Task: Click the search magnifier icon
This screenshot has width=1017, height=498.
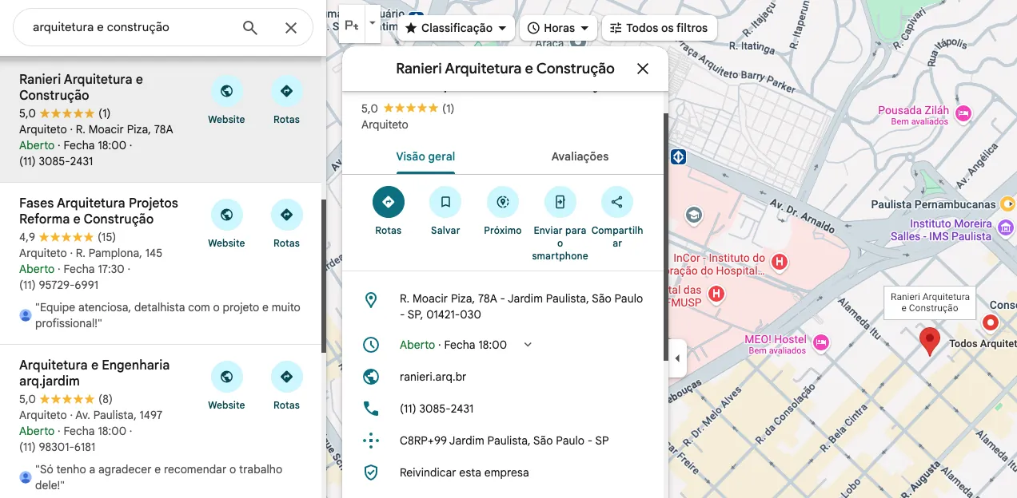Action: click(x=250, y=28)
